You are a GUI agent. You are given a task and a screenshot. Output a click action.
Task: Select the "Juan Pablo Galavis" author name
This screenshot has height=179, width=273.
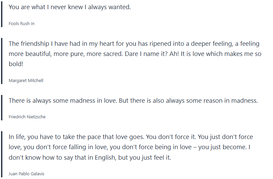pyautogui.click(x=26, y=174)
